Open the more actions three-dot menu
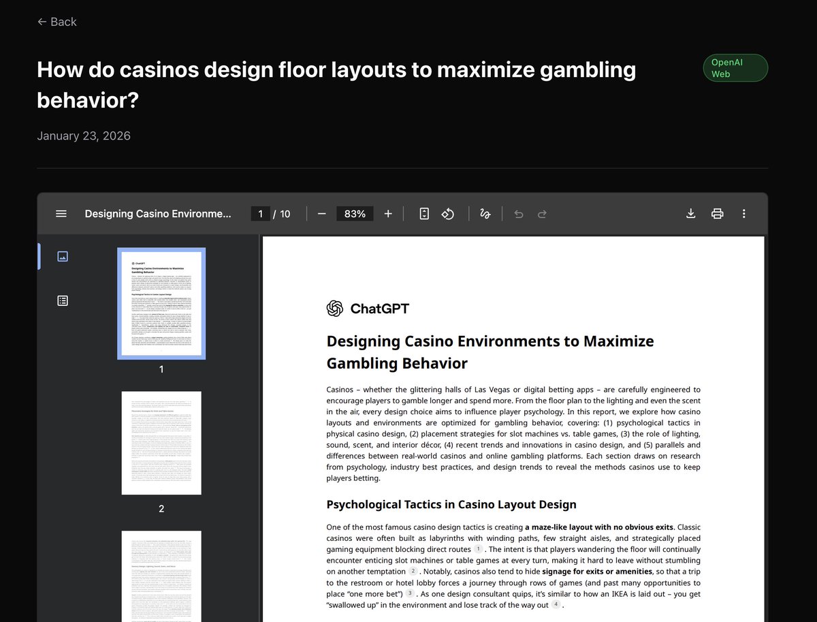 (743, 214)
